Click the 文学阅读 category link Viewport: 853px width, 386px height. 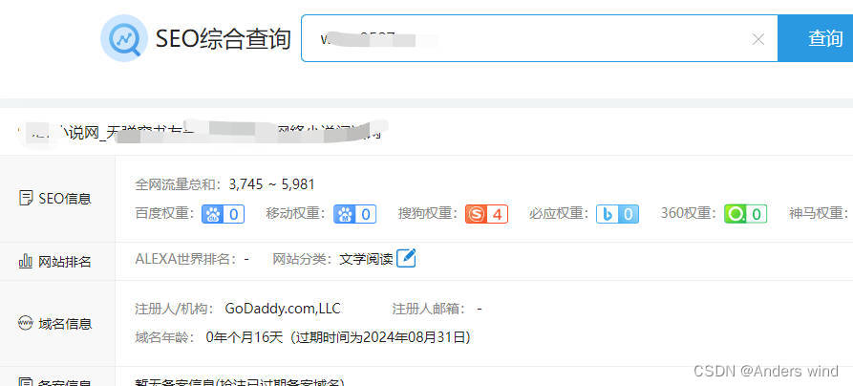tap(366, 259)
